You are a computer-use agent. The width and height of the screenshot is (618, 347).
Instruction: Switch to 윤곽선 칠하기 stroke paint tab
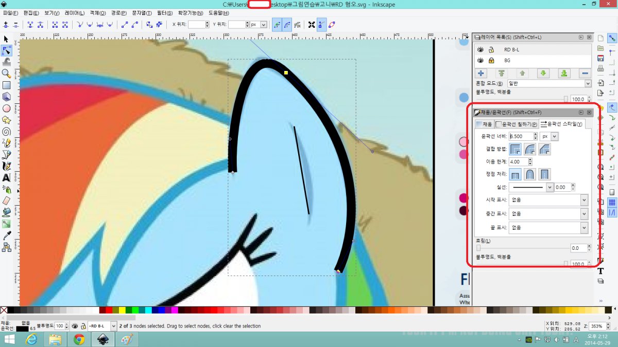pos(516,124)
